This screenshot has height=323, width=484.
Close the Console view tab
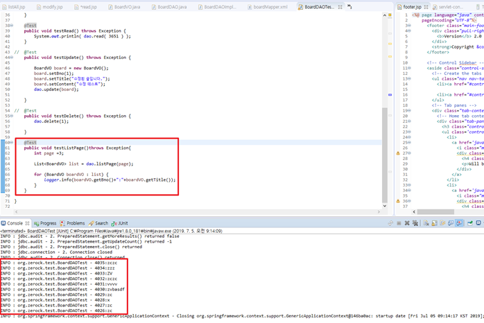tap(27, 223)
